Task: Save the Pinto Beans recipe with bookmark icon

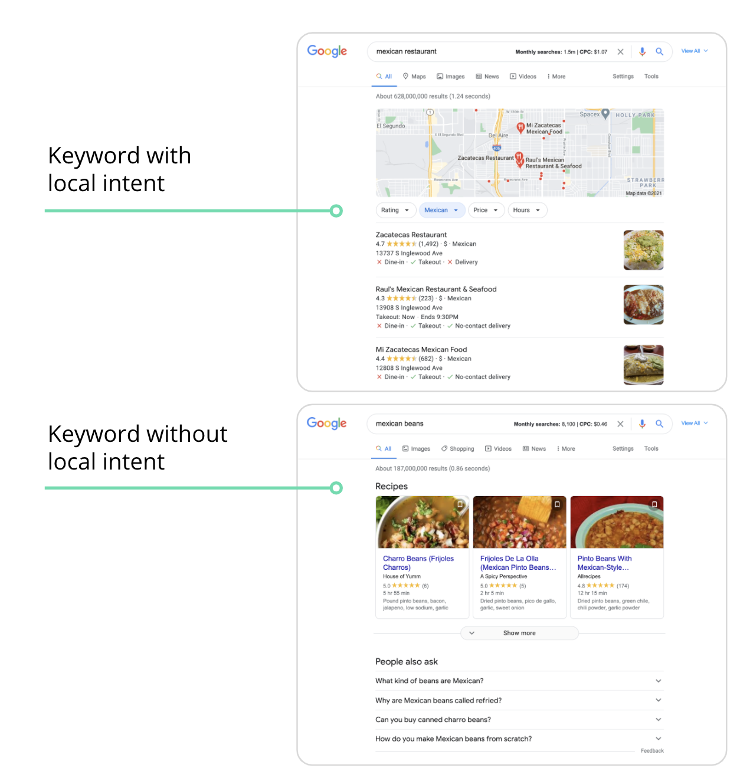Action: (x=655, y=504)
